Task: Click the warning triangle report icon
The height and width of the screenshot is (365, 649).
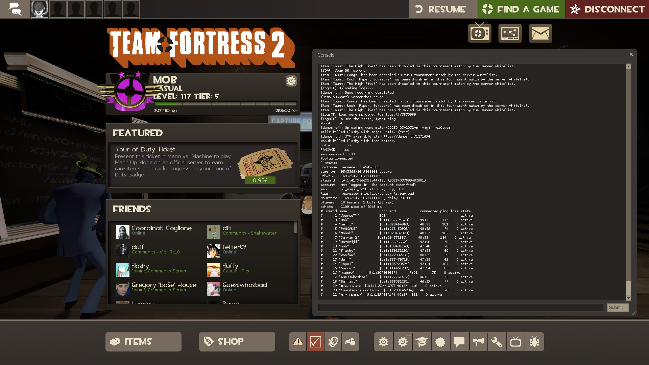Action: (x=298, y=342)
